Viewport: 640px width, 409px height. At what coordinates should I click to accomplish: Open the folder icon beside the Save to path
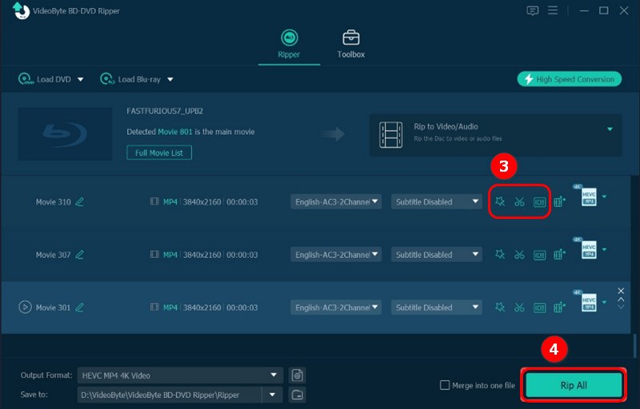click(x=298, y=395)
